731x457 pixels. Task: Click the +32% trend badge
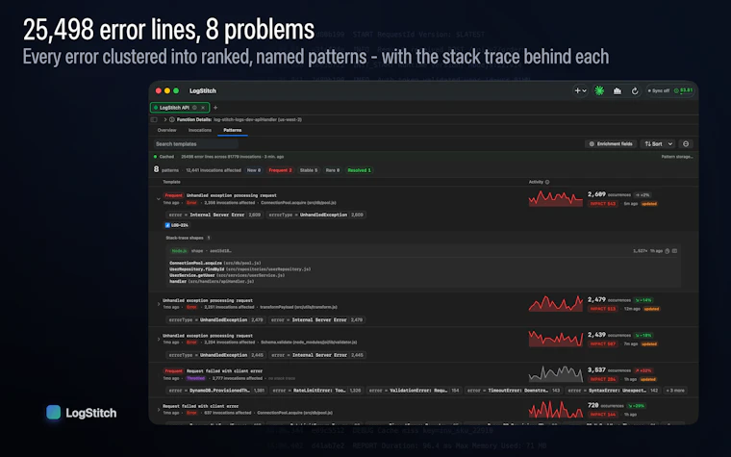click(x=643, y=370)
